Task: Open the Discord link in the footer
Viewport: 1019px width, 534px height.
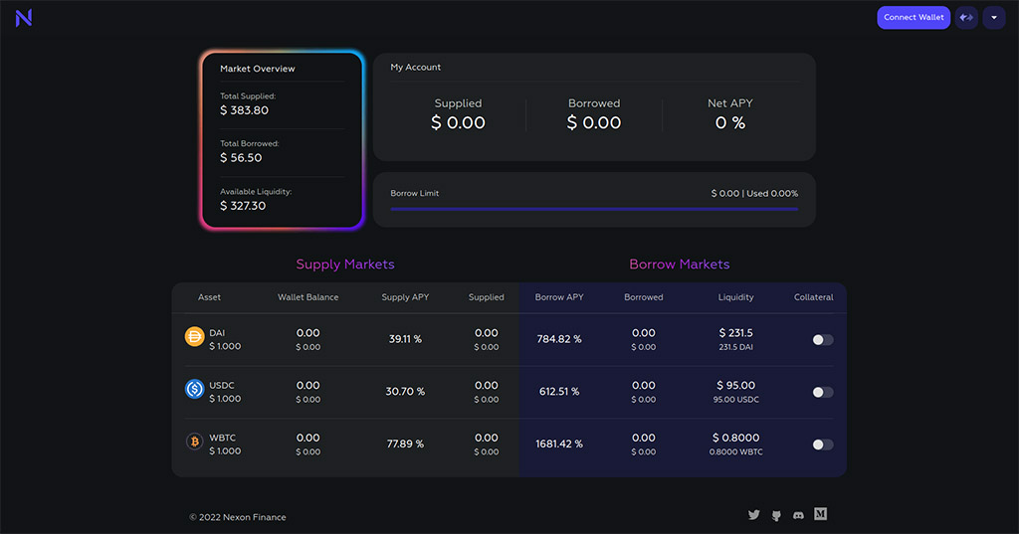Action: [x=798, y=515]
